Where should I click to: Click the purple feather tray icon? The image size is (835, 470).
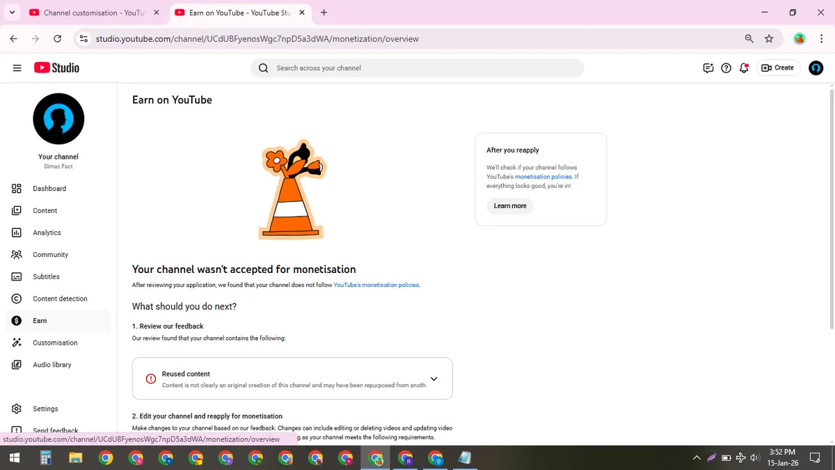pos(711,457)
